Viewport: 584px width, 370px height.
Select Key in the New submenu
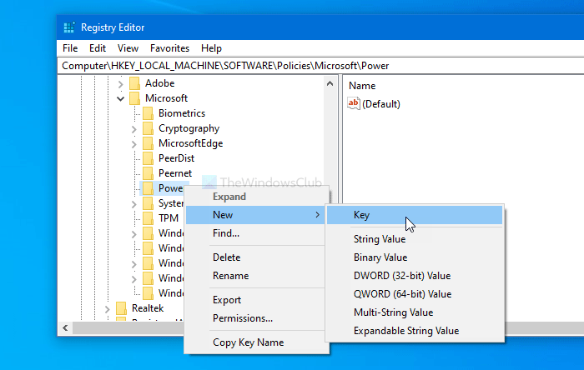415,215
